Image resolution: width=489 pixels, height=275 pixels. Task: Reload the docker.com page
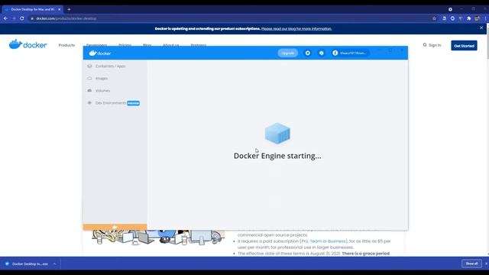(22, 18)
